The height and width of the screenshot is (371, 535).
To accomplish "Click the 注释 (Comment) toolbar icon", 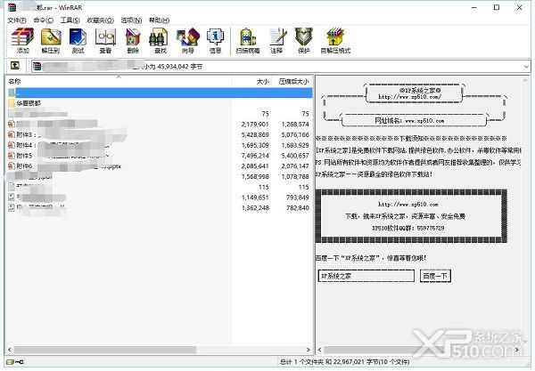I will (x=276, y=37).
